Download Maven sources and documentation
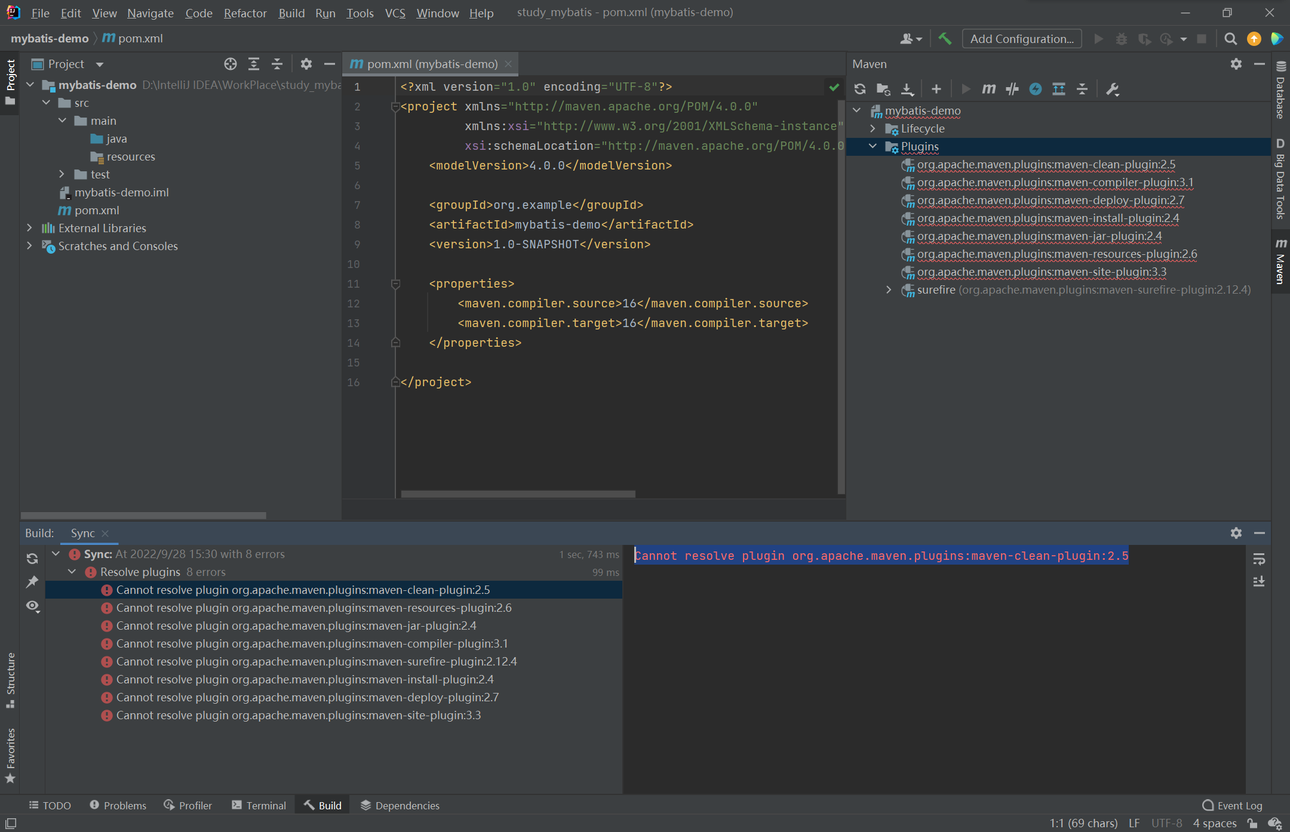 (907, 89)
